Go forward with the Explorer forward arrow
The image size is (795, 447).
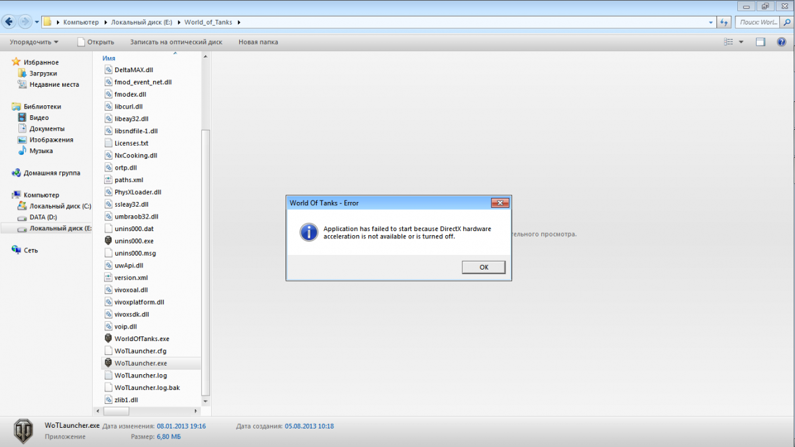(25, 22)
